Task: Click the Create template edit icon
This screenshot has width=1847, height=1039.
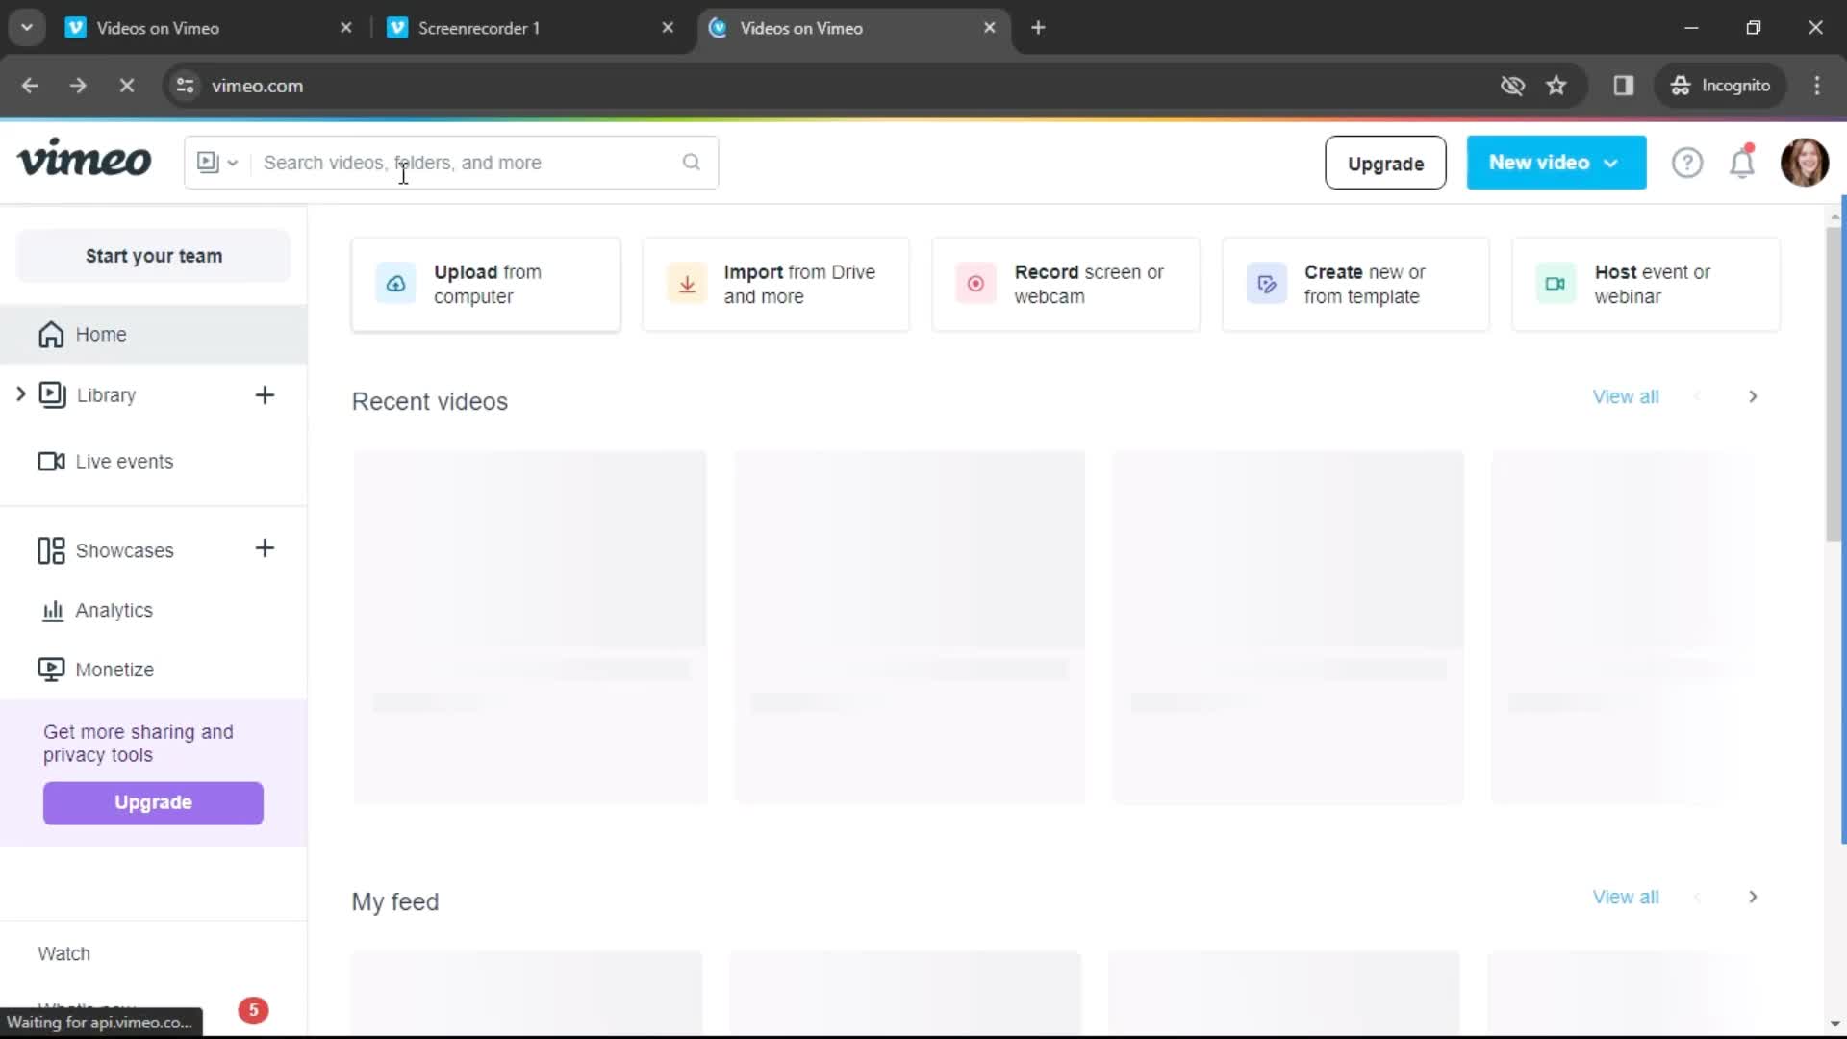Action: (1266, 284)
